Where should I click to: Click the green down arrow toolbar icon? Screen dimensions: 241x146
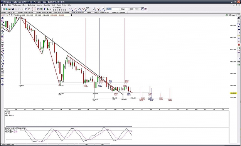48,9
